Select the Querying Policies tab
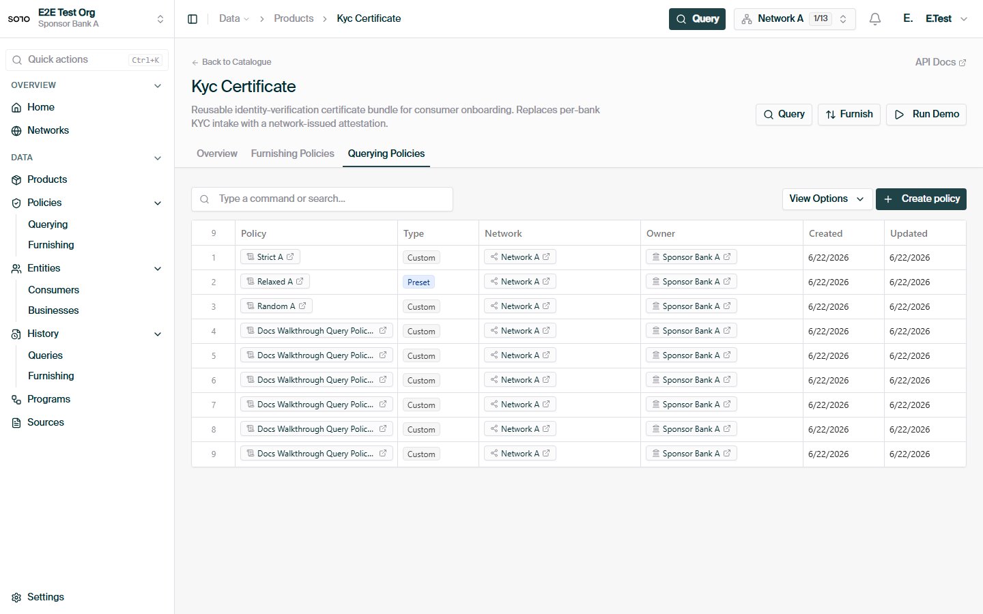The image size is (983, 614). coord(386,153)
